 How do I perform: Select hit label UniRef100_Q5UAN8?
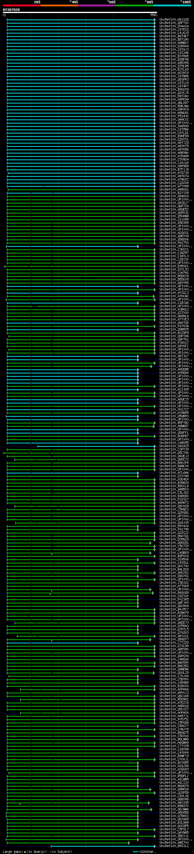tap(174, 216)
